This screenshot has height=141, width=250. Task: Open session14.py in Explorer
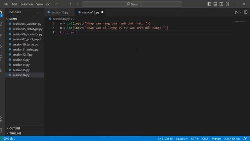(25, 65)
